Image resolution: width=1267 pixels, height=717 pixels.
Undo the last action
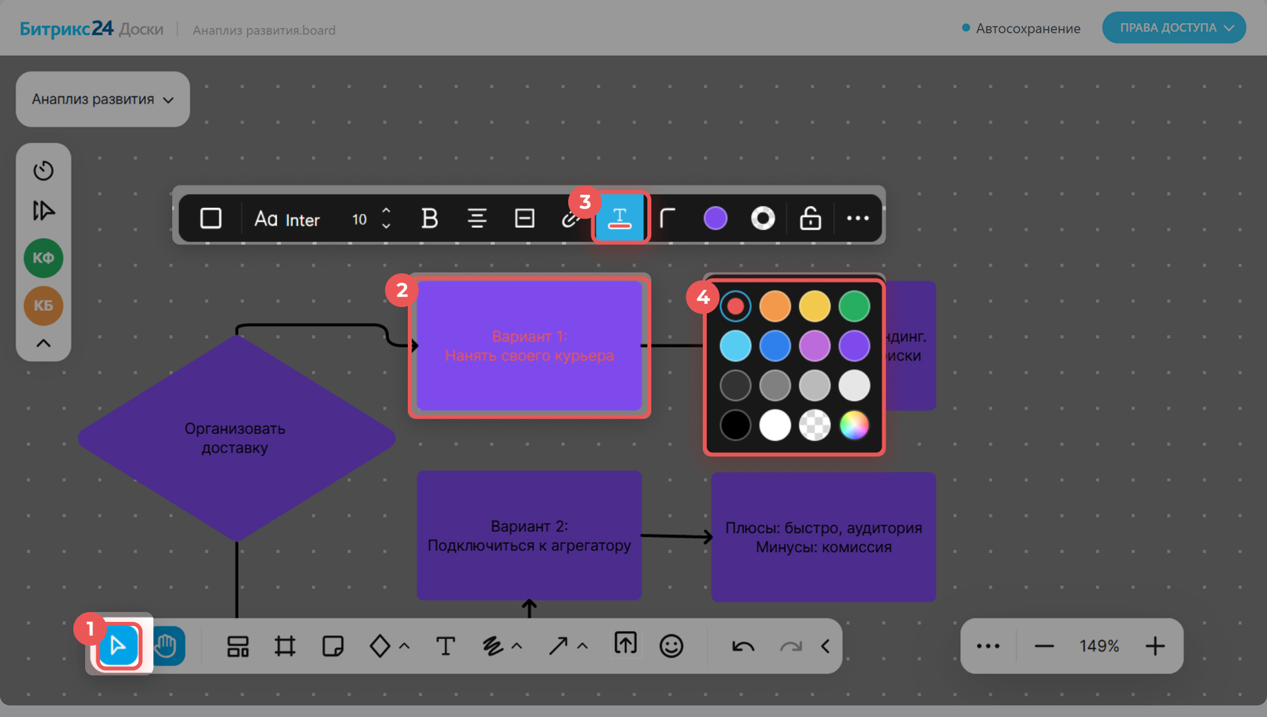point(743,646)
